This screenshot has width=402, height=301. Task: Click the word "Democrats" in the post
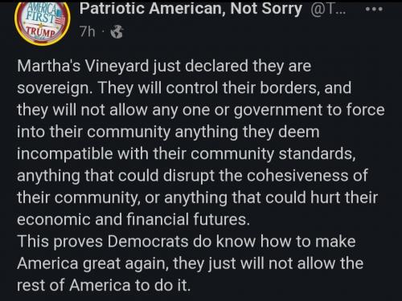click(148, 242)
